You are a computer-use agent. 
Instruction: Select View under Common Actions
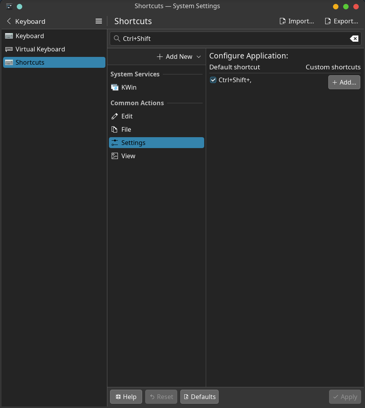coord(157,156)
